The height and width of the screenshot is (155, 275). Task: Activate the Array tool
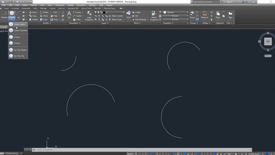pyautogui.click(x=54, y=19)
